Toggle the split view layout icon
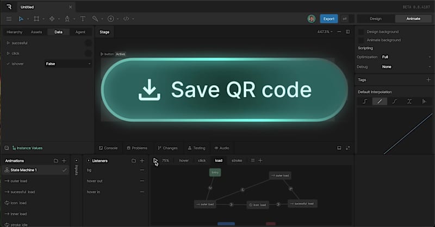This screenshot has height=227, width=435. 347,32
